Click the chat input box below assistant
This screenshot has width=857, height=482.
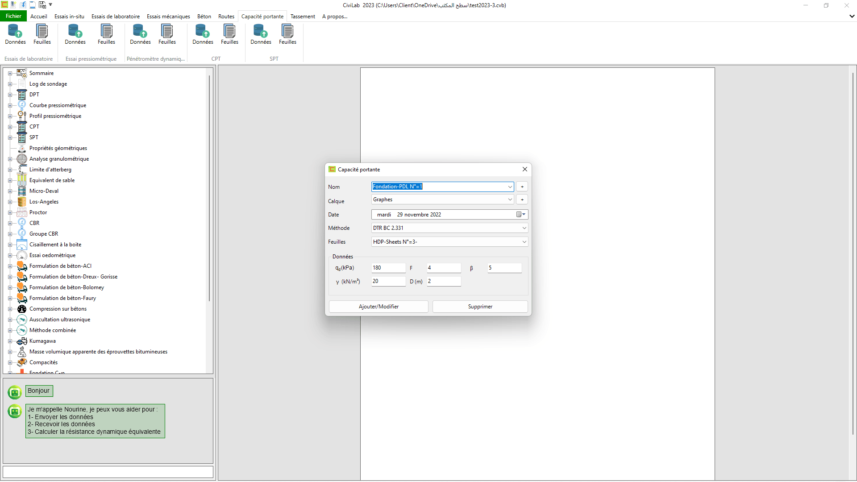[x=108, y=472]
